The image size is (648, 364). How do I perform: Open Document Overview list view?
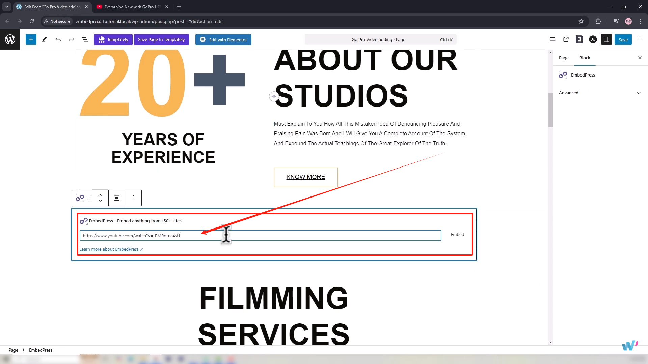coord(85,39)
